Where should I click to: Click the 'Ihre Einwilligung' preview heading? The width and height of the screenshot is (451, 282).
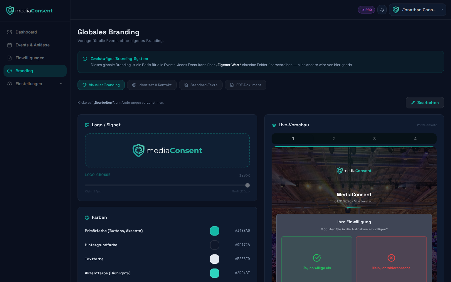pyautogui.click(x=354, y=222)
